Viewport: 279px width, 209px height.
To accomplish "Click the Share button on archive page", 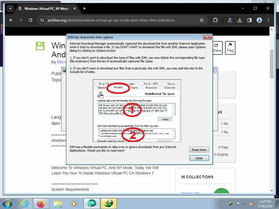I will coord(217,48).
